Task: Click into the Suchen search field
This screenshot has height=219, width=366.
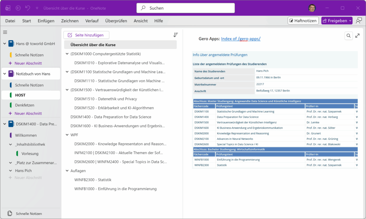Action: click(x=185, y=8)
